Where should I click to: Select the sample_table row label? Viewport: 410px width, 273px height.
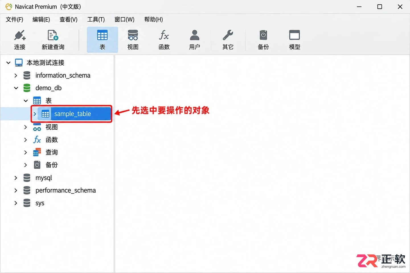[73, 114]
